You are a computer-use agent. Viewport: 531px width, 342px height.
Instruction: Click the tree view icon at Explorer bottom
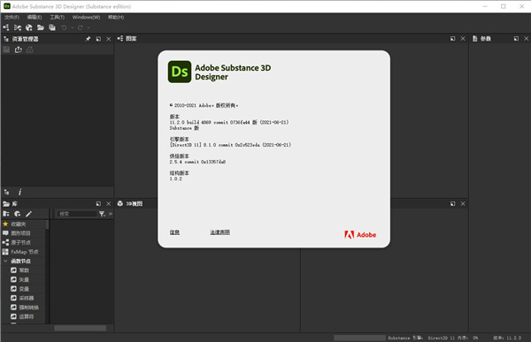[6, 192]
